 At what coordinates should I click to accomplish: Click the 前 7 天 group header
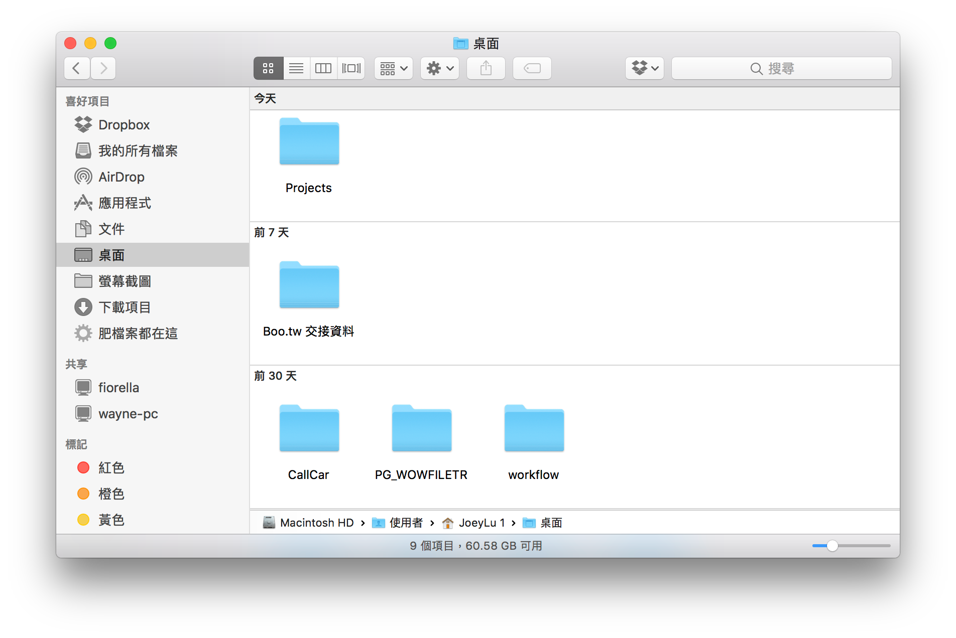point(272,232)
